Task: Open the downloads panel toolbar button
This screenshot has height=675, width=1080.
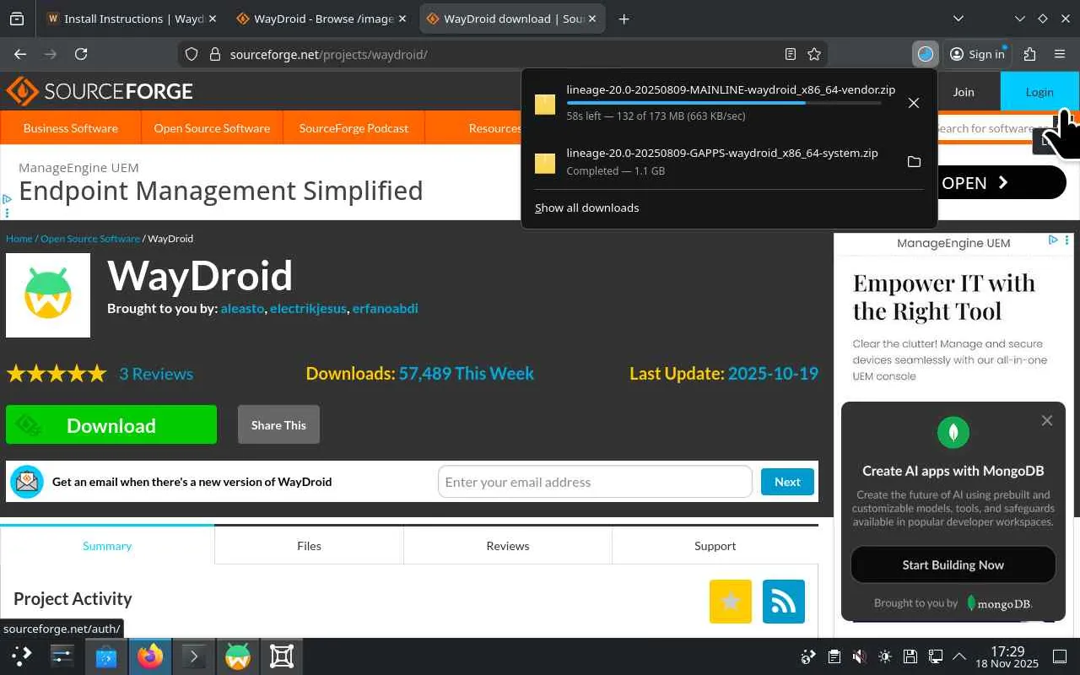Action: [926, 54]
